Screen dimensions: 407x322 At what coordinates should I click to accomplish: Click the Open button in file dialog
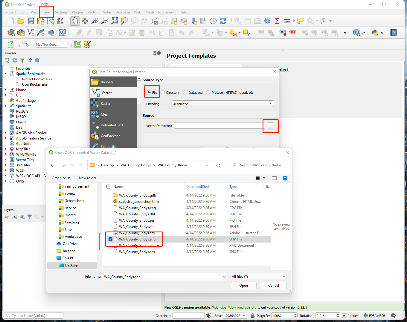pyautogui.click(x=243, y=286)
